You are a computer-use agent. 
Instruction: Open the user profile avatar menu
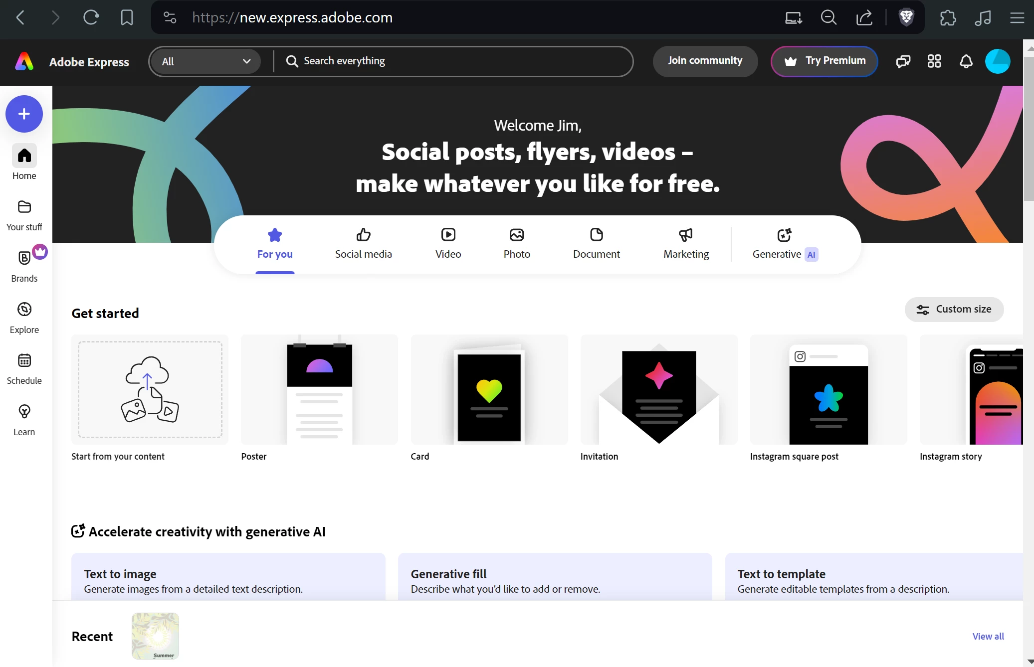997,61
